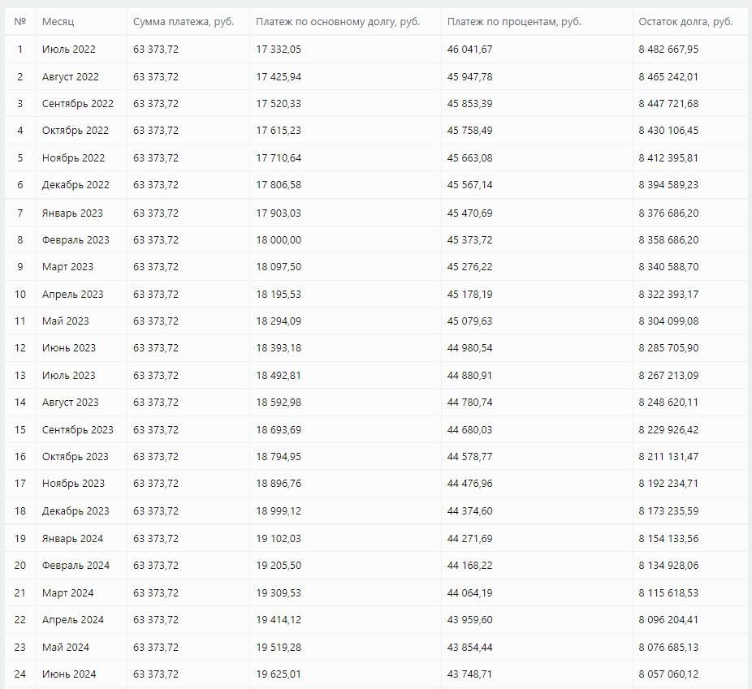Select the "Май 2024" month cell

tap(66, 648)
